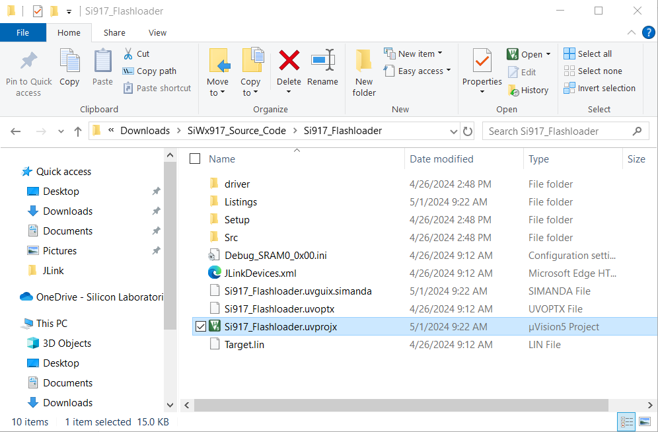658x432 pixels.
Task: Go up one folder level arrow
Action: click(x=78, y=131)
